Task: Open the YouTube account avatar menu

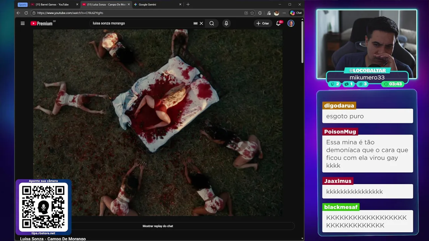Action: (291, 23)
